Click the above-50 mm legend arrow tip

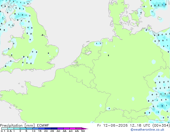pyautogui.click(x=85, y=128)
